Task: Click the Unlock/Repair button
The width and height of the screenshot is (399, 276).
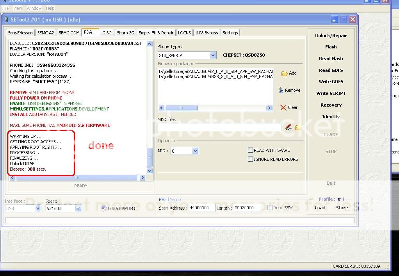Action: [x=331, y=36]
